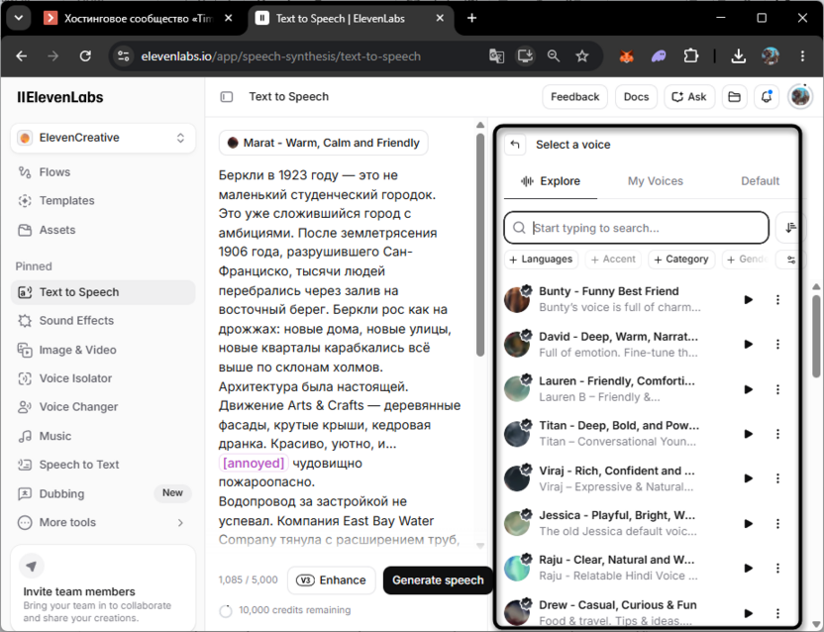The image size is (824, 632).
Task: Open more options for Titan voice
Action: click(777, 434)
